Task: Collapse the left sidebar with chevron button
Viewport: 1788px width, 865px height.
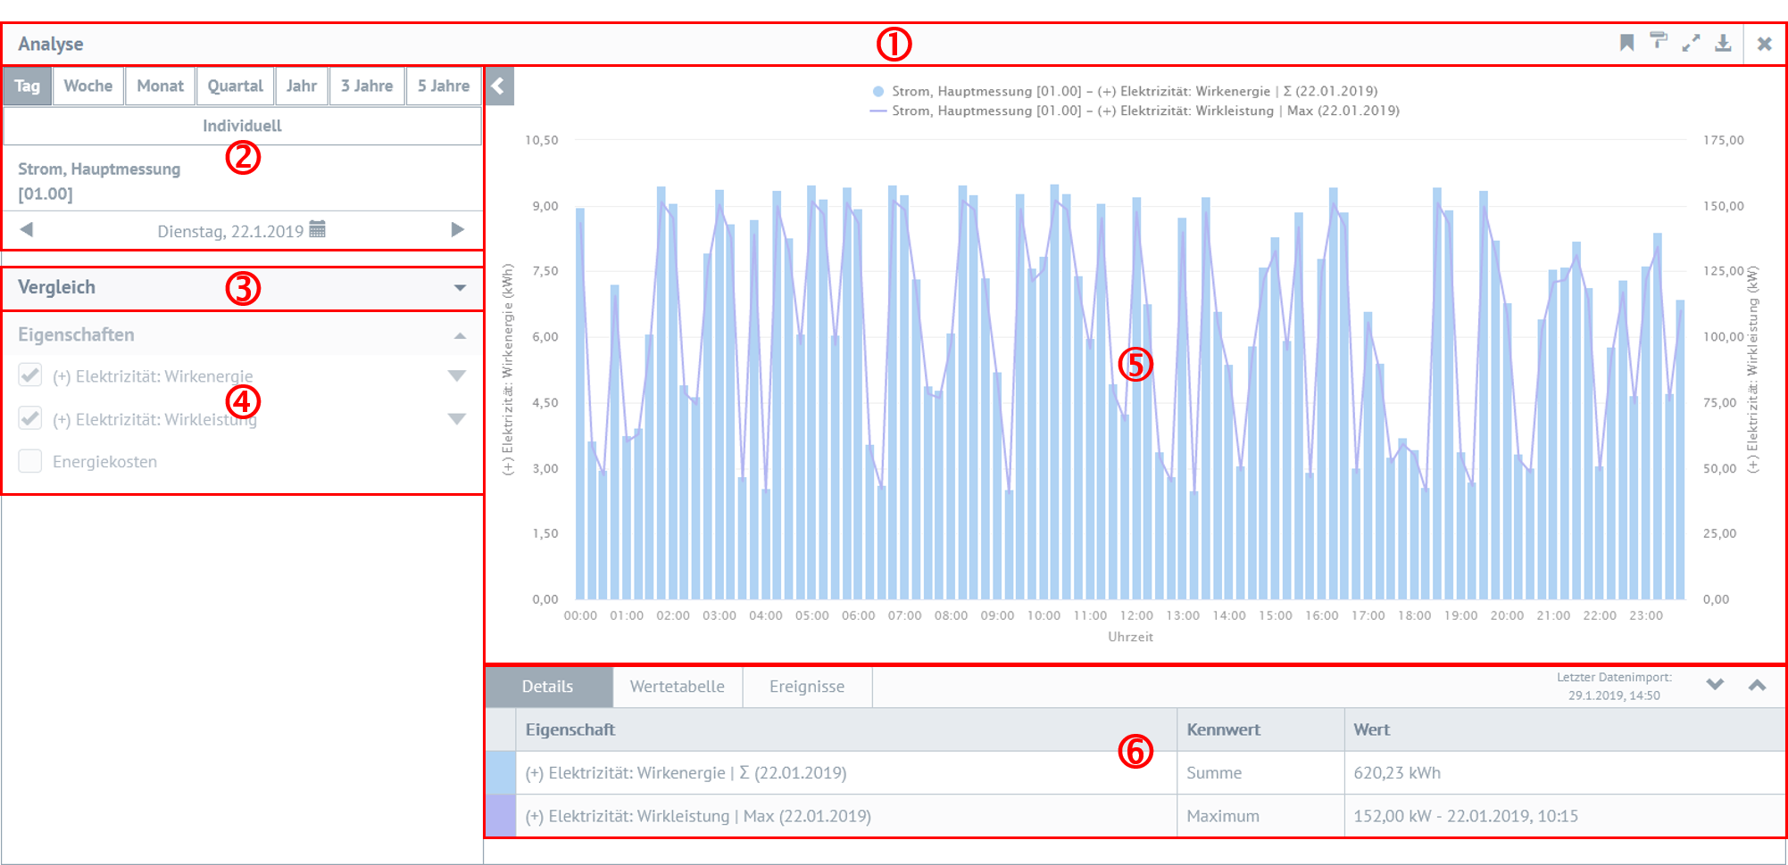Action: (499, 86)
